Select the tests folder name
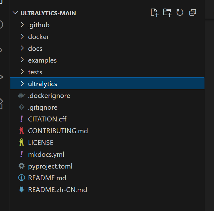Screen dimensions: 214x211 click(35, 72)
